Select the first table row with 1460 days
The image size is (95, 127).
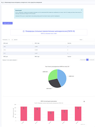point(49,46)
